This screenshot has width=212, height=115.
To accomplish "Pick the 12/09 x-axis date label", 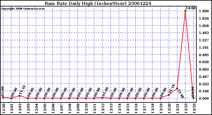I will 78,109.
